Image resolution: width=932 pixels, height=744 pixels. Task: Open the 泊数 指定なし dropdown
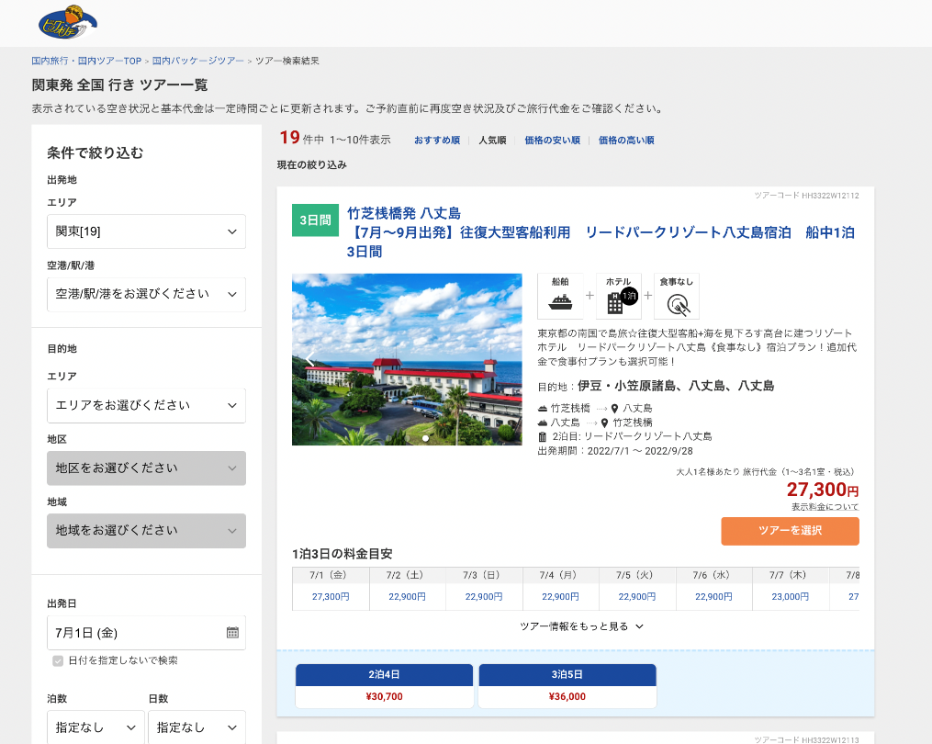pyautogui.click(x=95, y=727)
